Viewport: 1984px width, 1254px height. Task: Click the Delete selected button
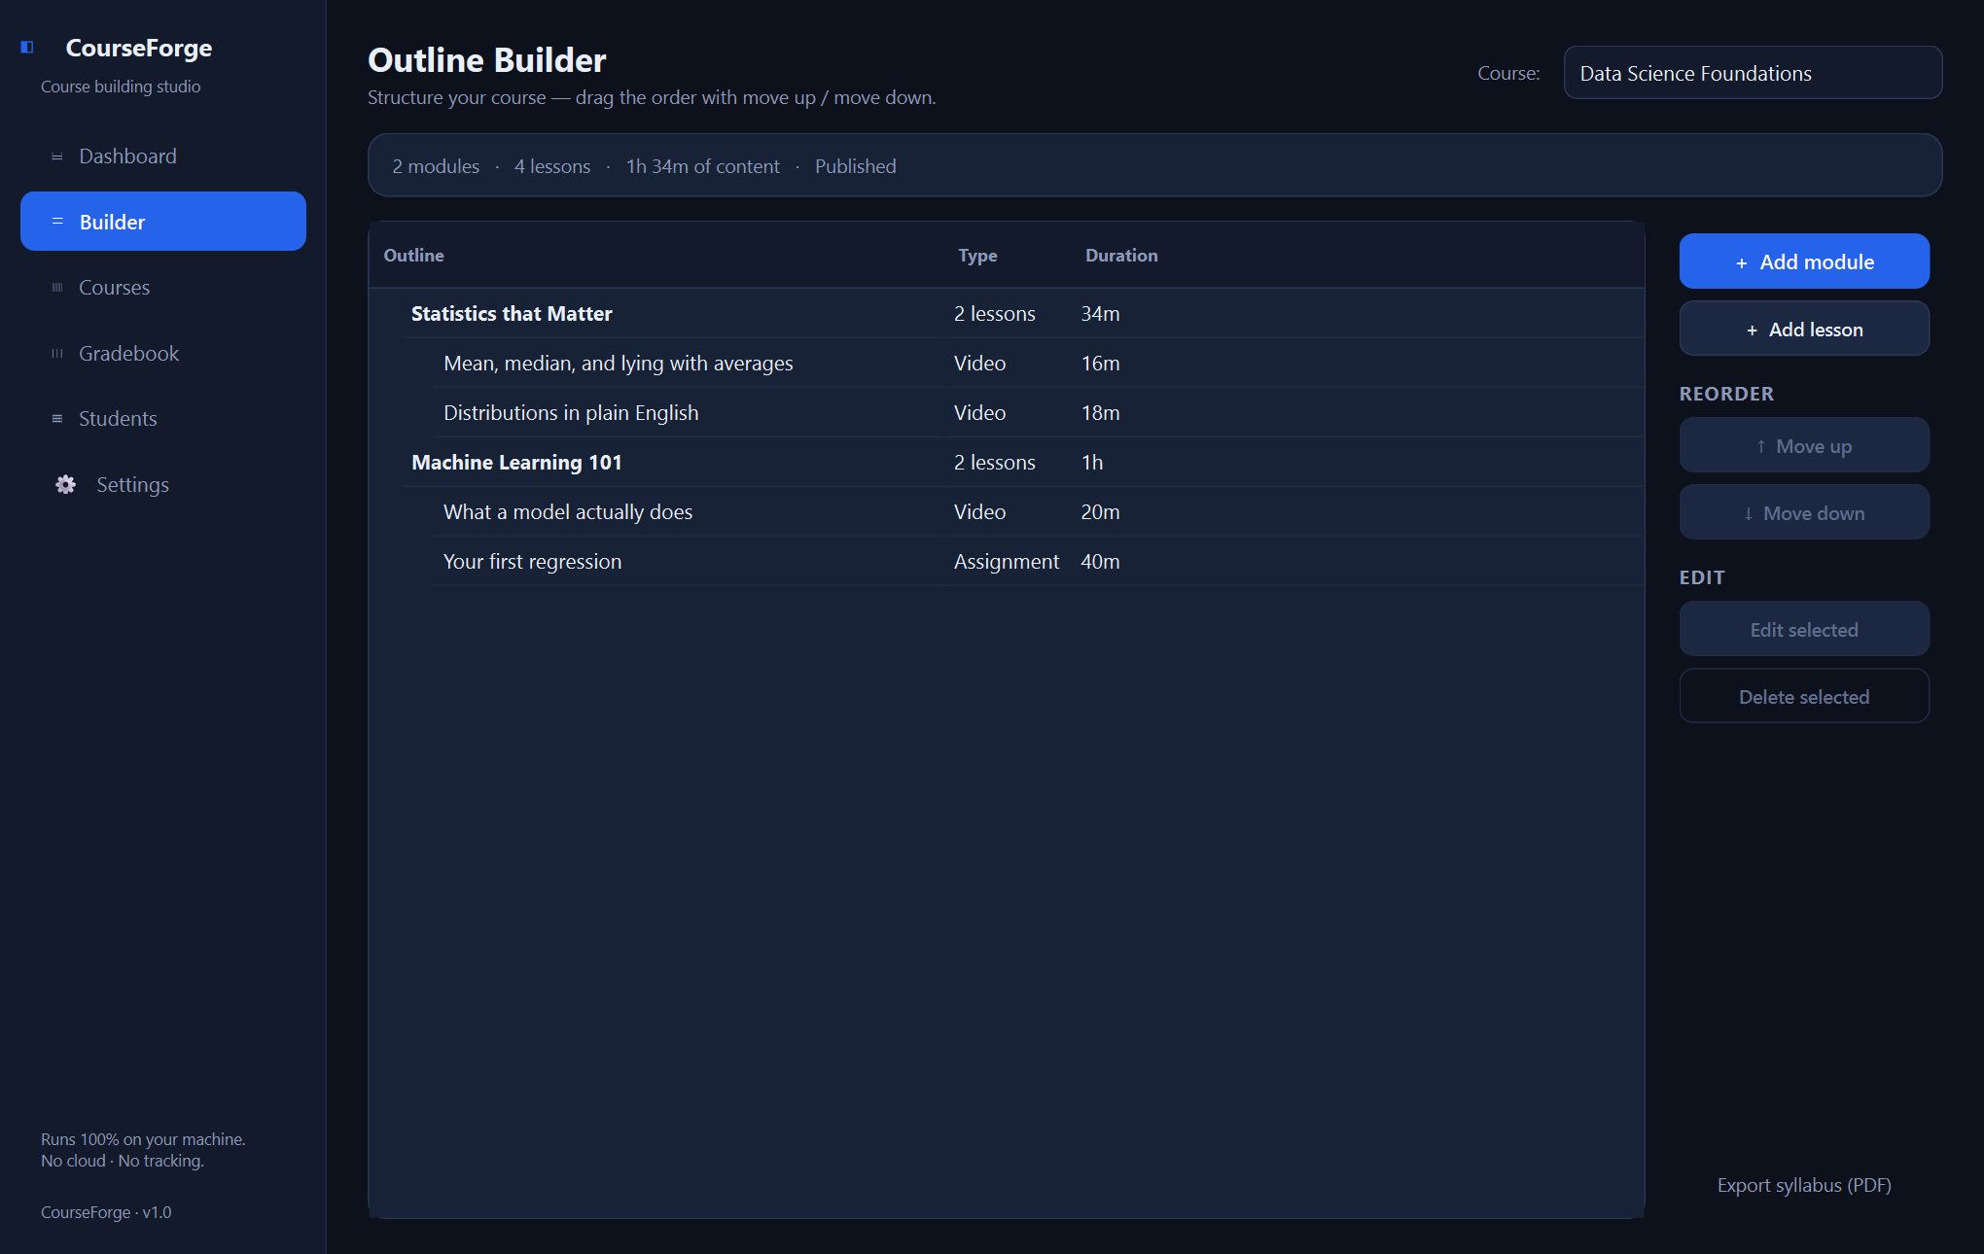1804,696
